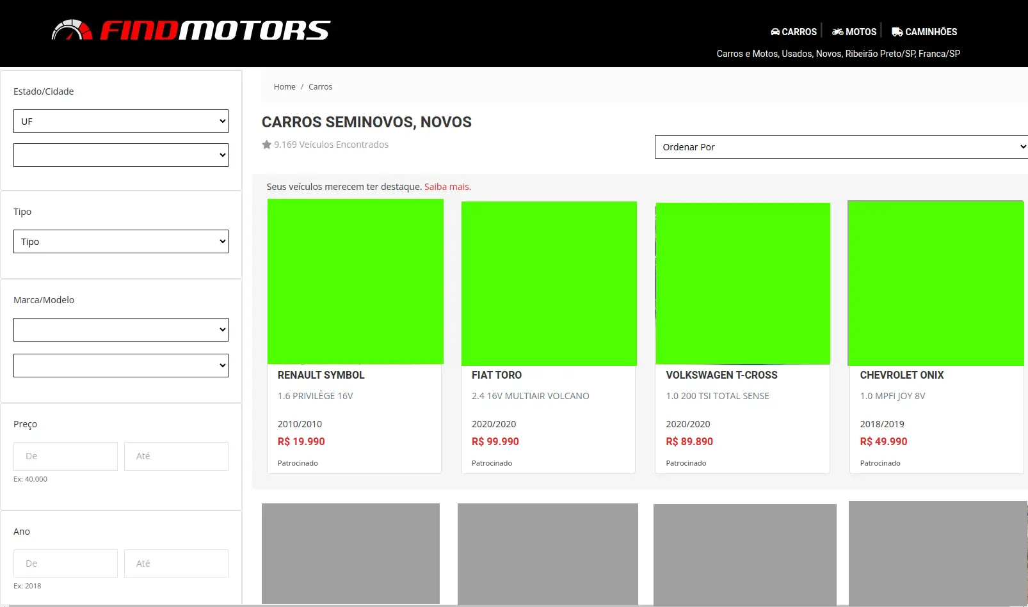
Task: Open the first Marca/Modelo dropdown
Action: [x=121, y=330]
